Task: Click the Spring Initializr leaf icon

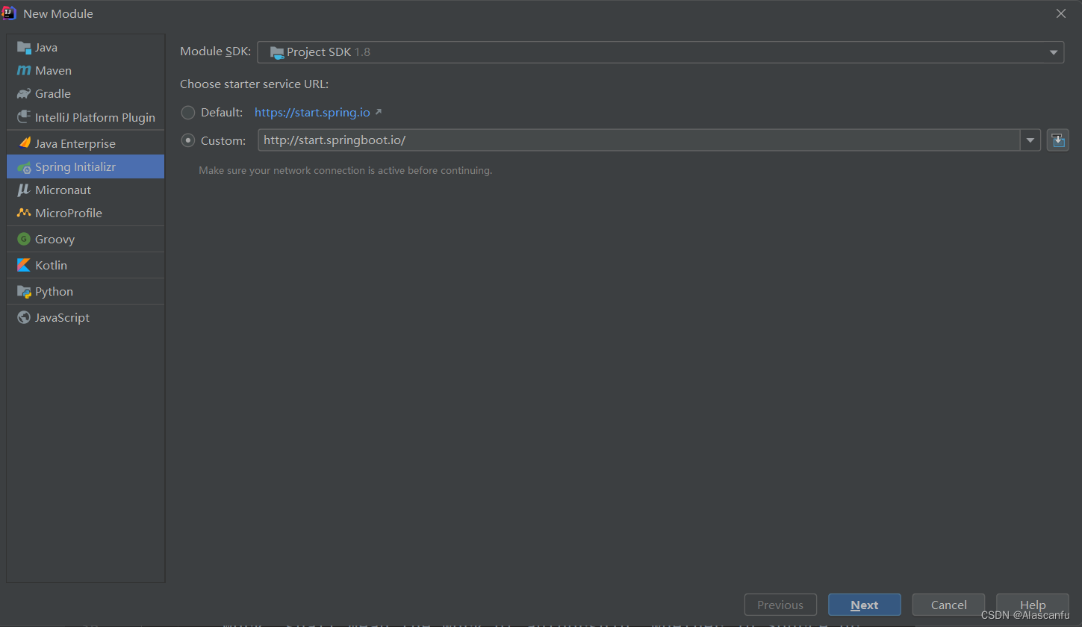Action: pyautogui.click(x=24, y=167)
